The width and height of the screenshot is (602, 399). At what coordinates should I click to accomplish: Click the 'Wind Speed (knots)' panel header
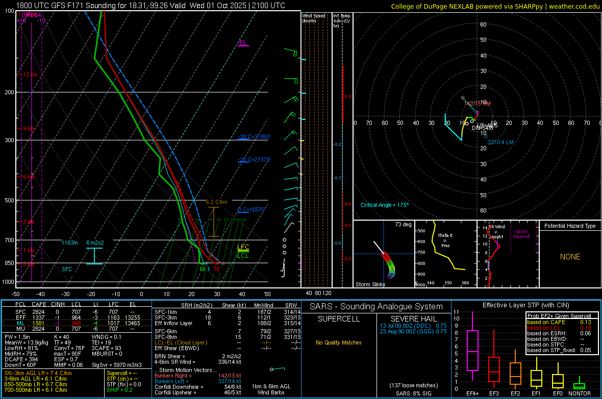(314, 18)
